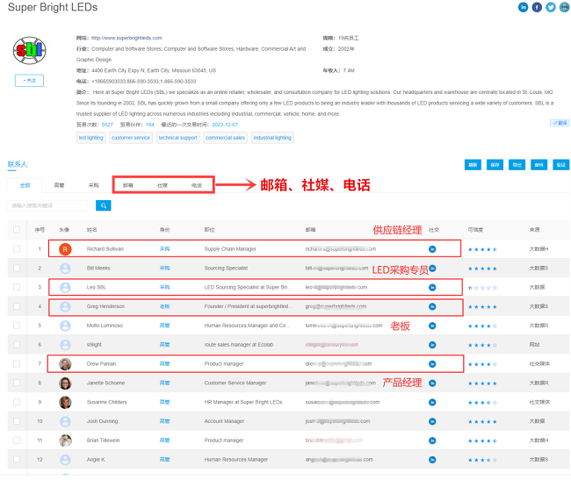Click the follow button under the logo
571x480 pixels.
coord(29,81)
